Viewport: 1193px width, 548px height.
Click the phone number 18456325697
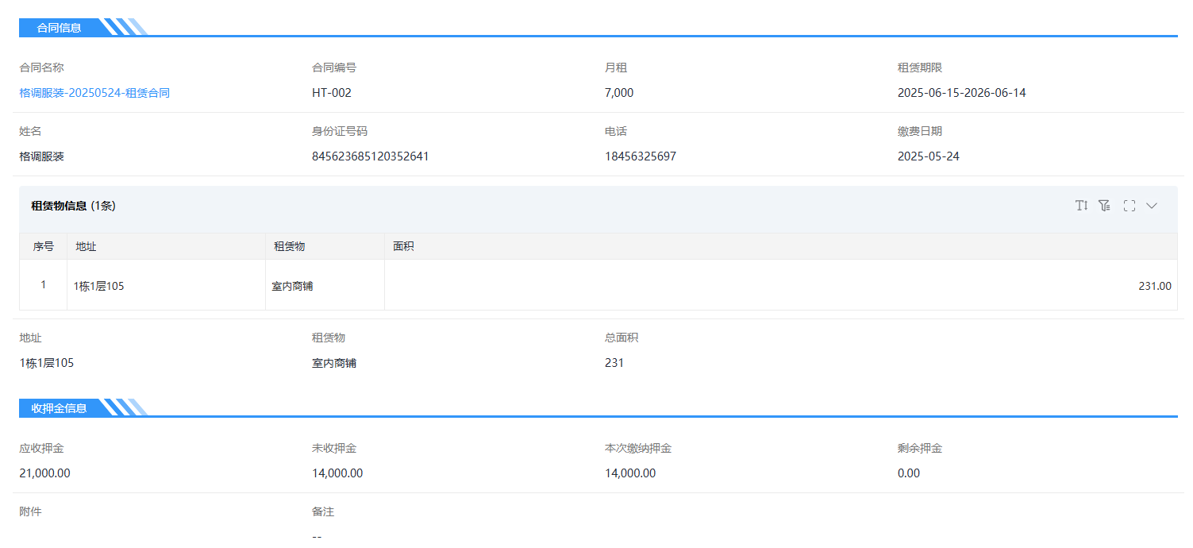pos(640,156)
